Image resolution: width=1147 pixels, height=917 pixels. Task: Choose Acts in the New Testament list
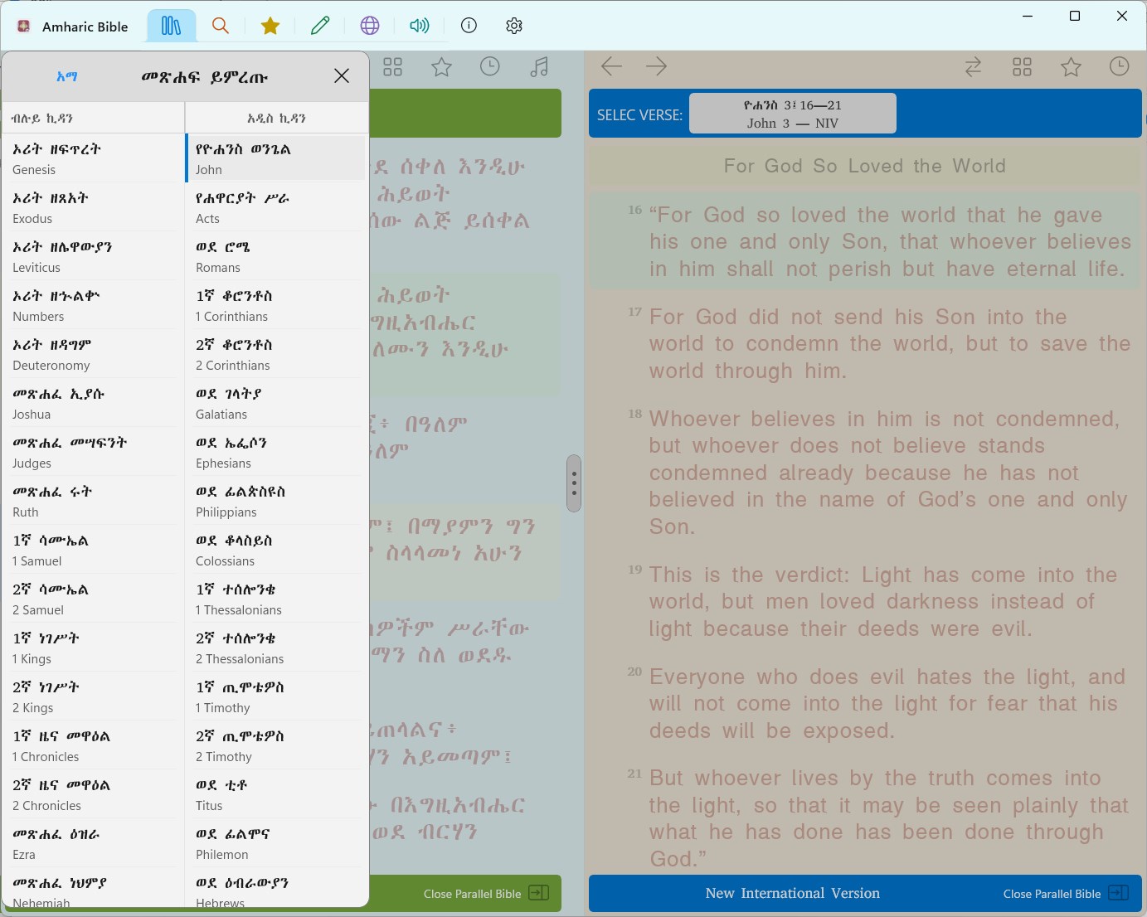276,207
